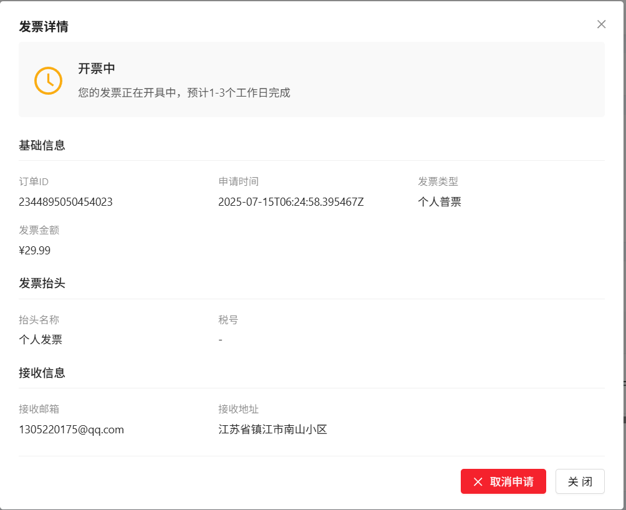626x510 pixels.
Task: Click the orange clock status icon
Action: tap(48, 80)
